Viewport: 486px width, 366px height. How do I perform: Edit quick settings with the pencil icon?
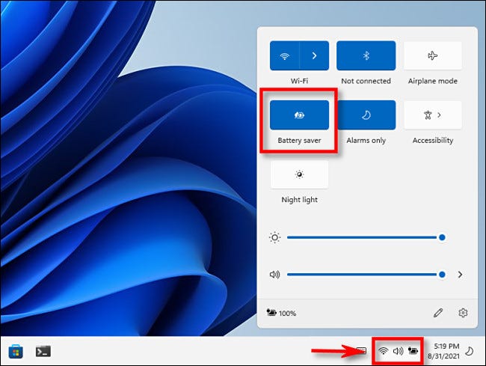pos(437,313)
